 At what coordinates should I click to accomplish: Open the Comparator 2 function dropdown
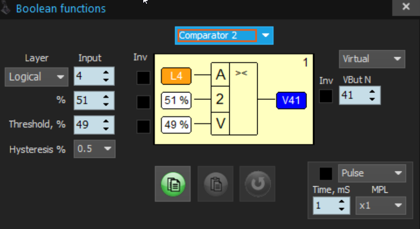265,35
